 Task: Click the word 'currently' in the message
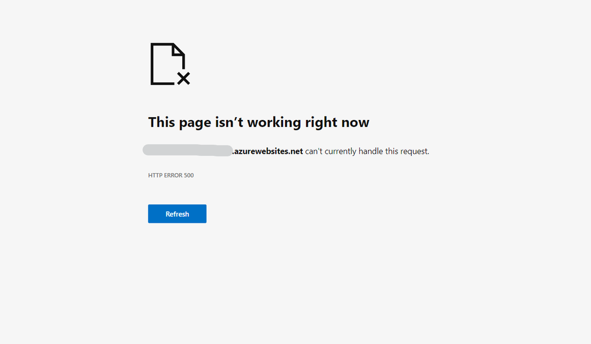click(340, 151)
